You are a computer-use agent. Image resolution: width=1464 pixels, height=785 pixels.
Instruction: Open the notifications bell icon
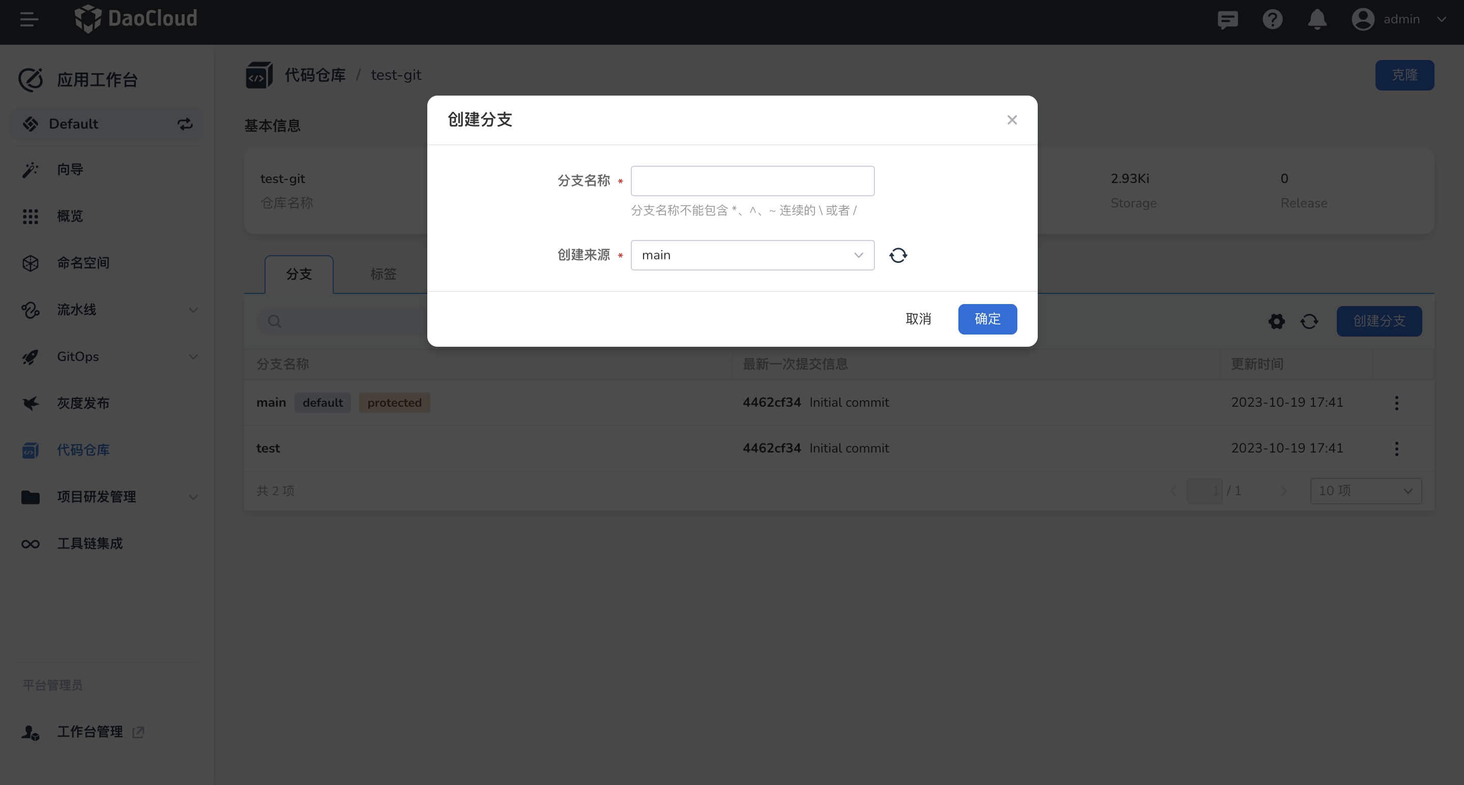(x=1317, y=19)
